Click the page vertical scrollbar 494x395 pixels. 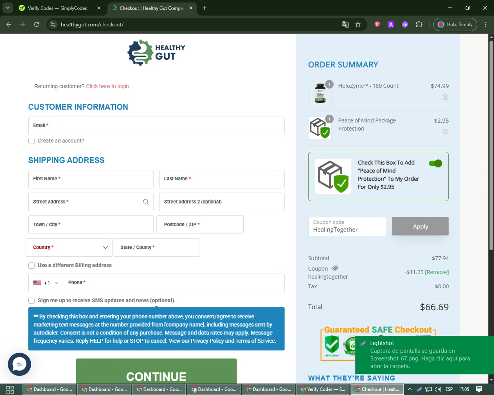point(491,145)
